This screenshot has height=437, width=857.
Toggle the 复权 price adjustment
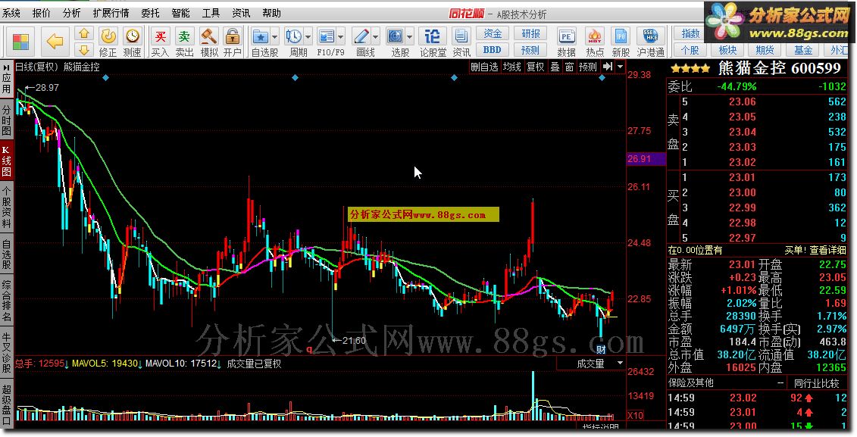tap(536, 67)
